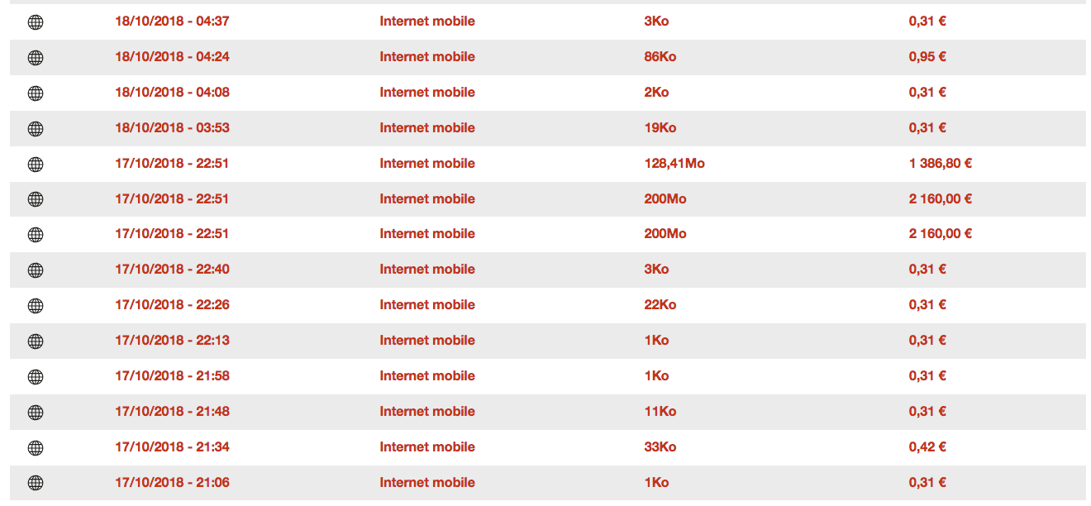Open the 17/10/2018 - 21:34 date entry
This screenshot has width=1091, height=506.
pos(172,447)
